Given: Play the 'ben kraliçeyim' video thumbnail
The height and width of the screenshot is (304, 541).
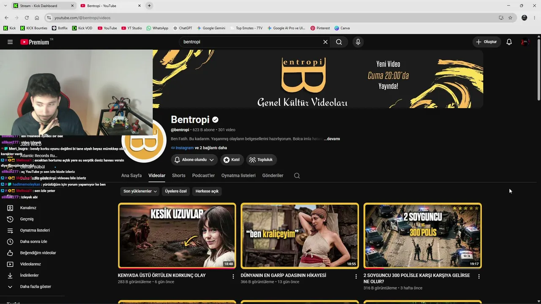Looking at the screenshot, I should tap(300, 236).
